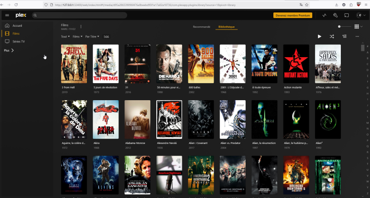Image resolution: width=370 pixels, height=198 pixels.
Task: Expand the Plus sidebar section
Action: (x=9, y=50)
